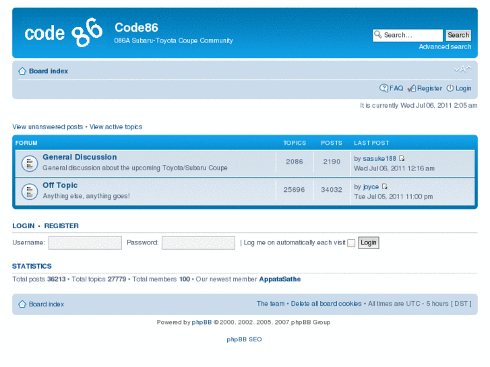Click the Total topics 27779 statistic
The height and width of the screenshot is (367, 490).
coord(99,279)
